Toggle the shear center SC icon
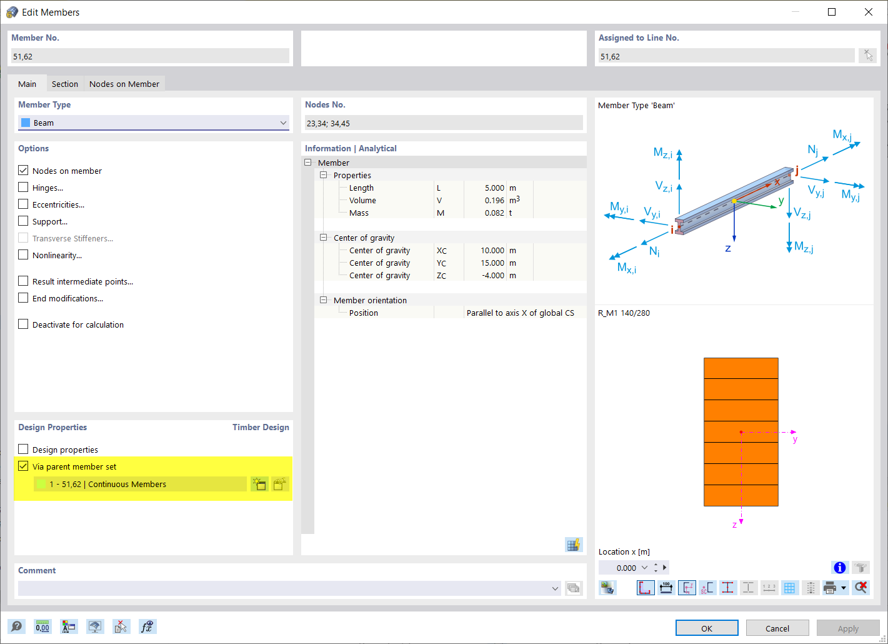 707,588
